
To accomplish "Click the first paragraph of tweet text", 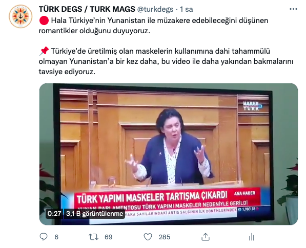I will coord(153,26).
